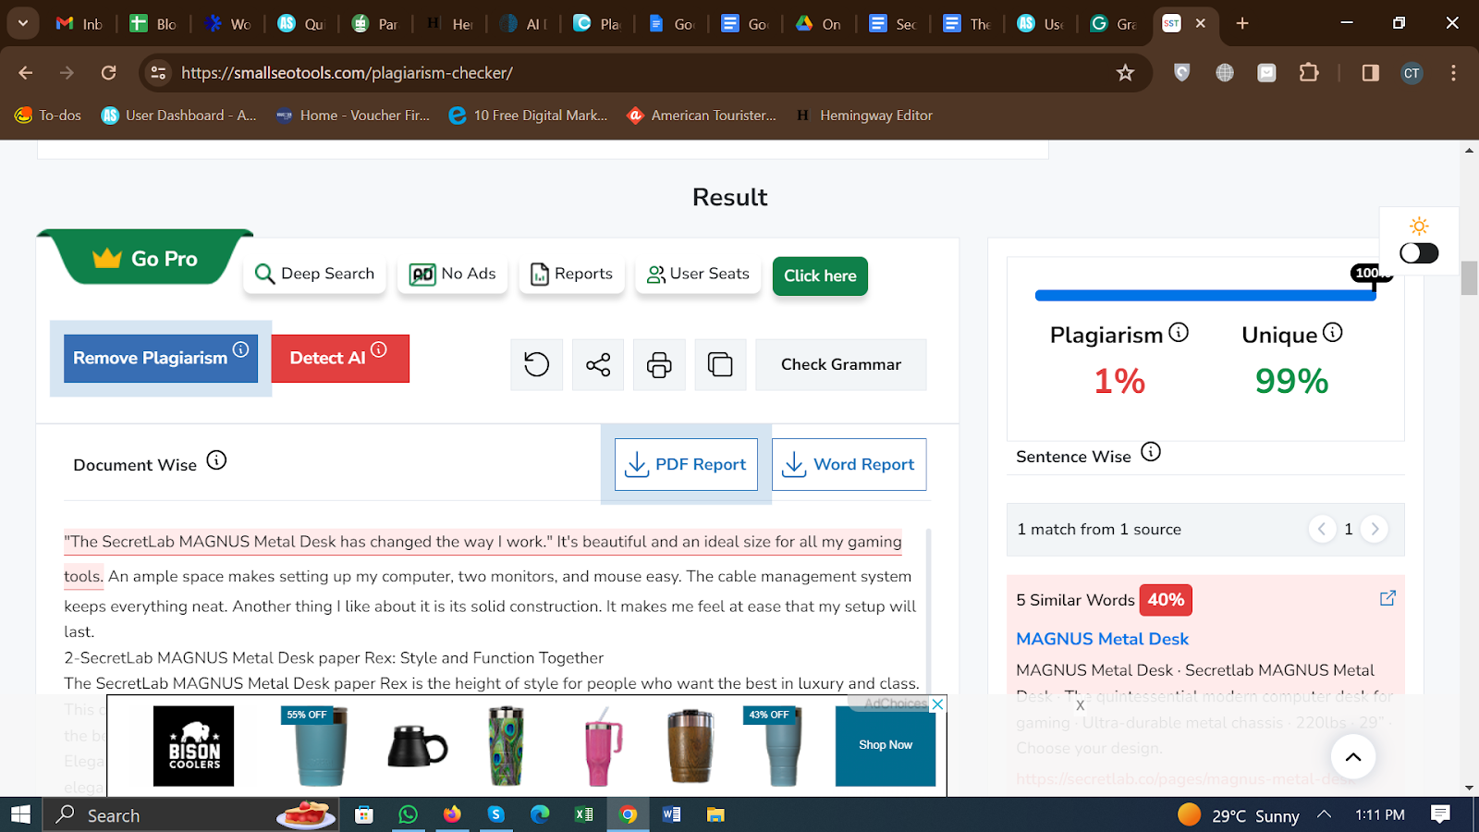The height and width of the screenshot is (832, 1479).
Task: Click the address bar URL field
Action: coord(638,73)
